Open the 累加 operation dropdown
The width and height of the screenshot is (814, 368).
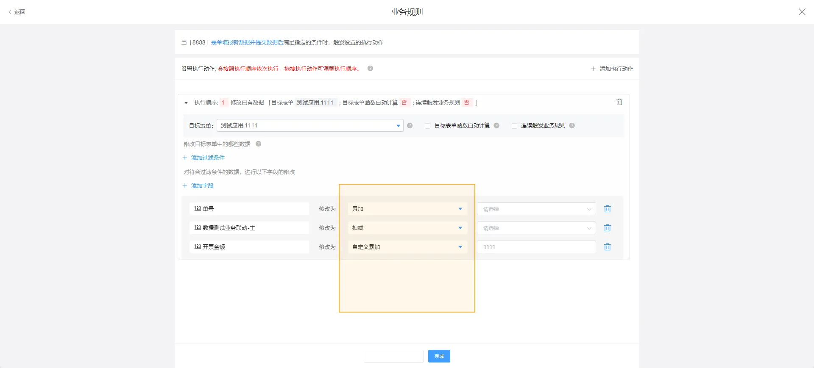point(407,209)
